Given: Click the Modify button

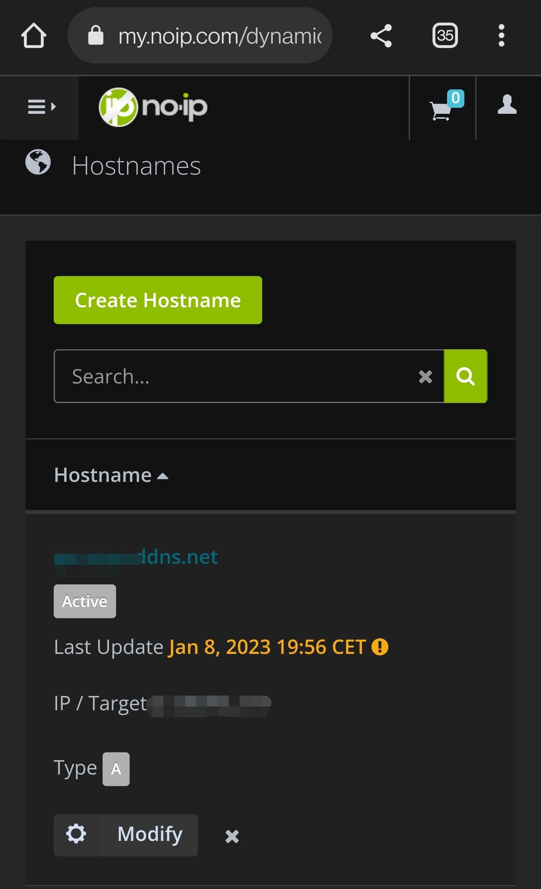Looking at the screenshot, I should [x=126, y=835].
